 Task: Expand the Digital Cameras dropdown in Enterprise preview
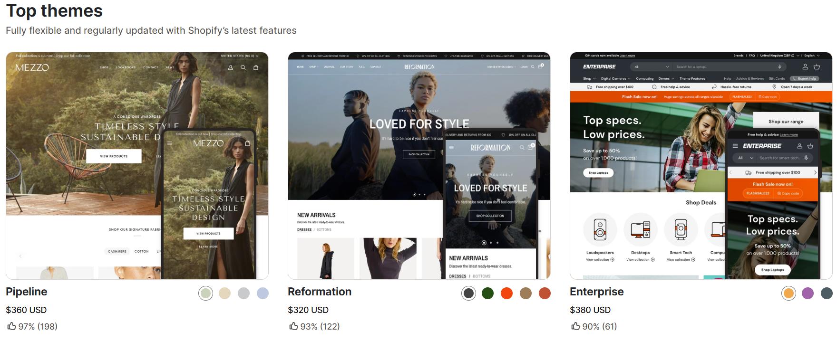pos(615,79)
